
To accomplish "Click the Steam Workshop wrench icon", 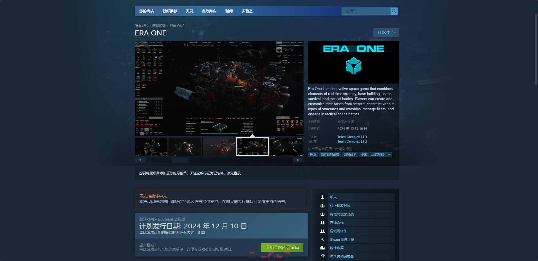I will 322,239.
